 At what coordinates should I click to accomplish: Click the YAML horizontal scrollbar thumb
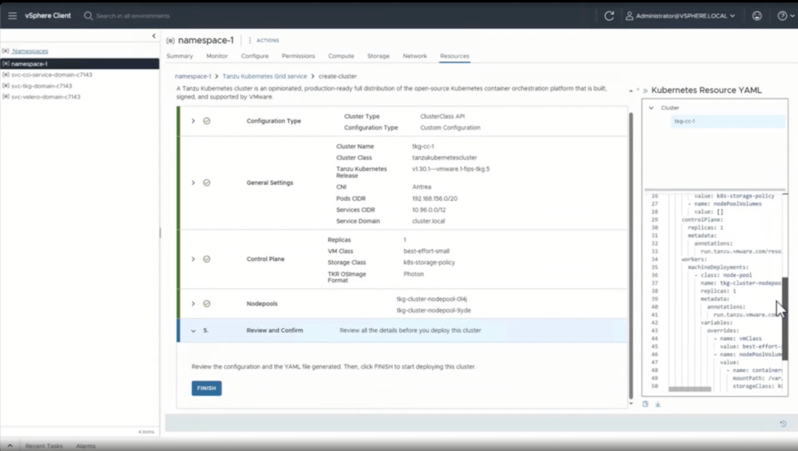[689, 388]
